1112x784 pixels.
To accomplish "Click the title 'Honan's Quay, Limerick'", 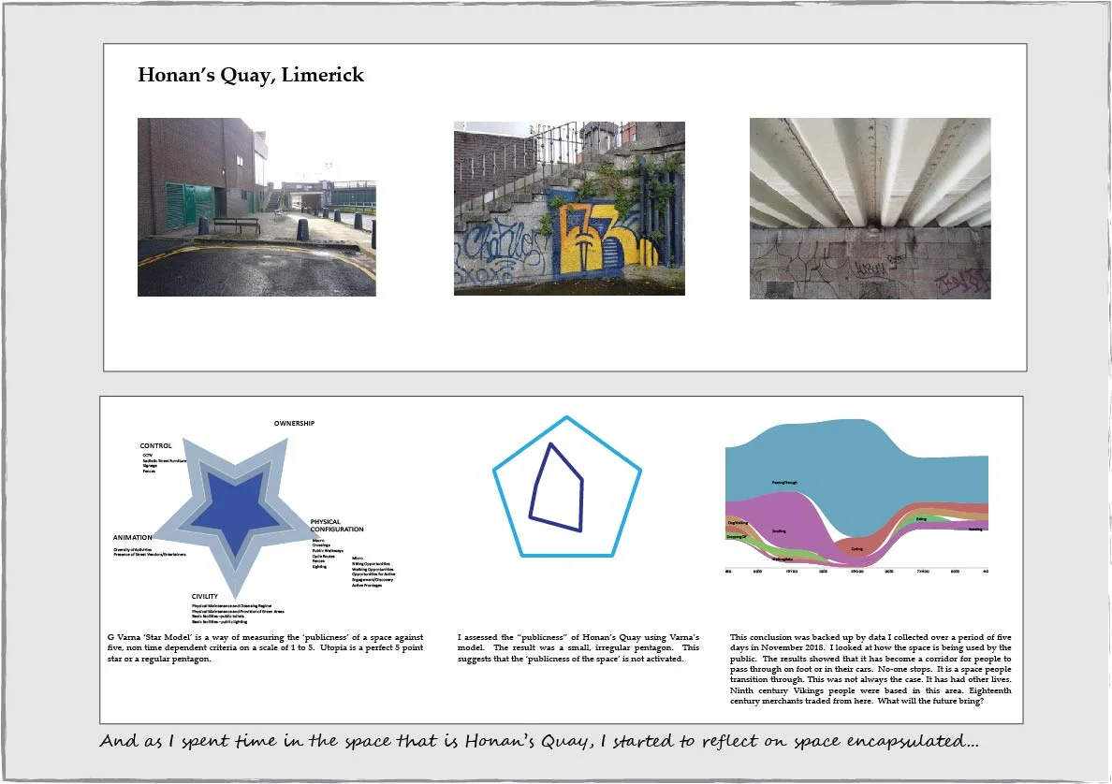I will [250, 75].
